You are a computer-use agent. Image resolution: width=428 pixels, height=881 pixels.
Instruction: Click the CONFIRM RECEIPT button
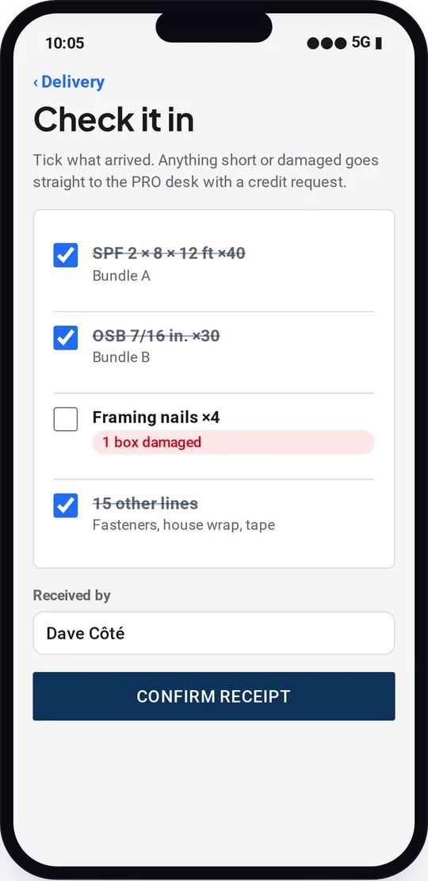[214, 696]
